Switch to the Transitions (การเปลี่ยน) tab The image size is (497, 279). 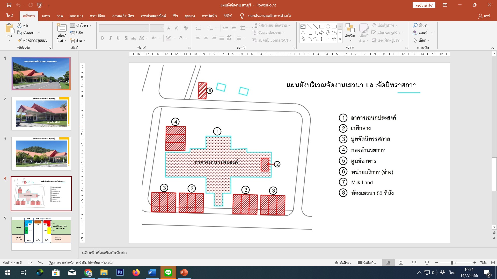click(97, 16)
